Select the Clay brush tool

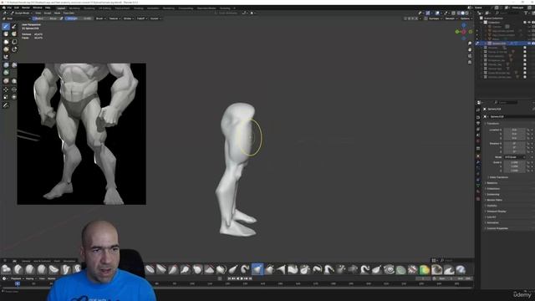(6, 34)
